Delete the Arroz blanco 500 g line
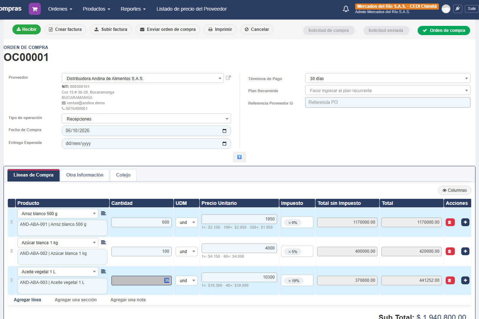This screenshot has height=319, width=479. 450,222
